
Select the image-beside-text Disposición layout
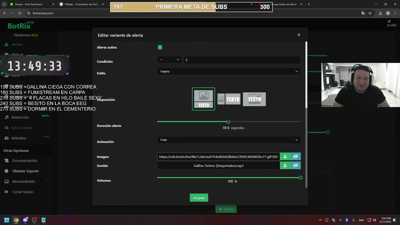[x=229, y=99]
